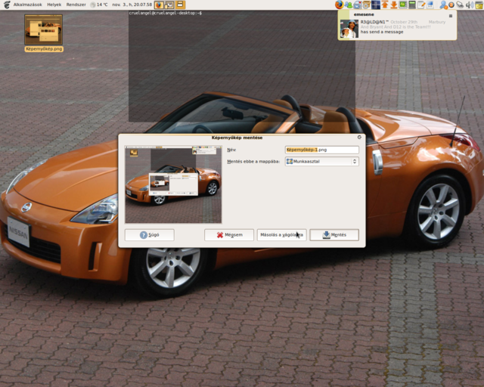
Task: Open the clock showing nov. 3. date
Action: point(132,5)
